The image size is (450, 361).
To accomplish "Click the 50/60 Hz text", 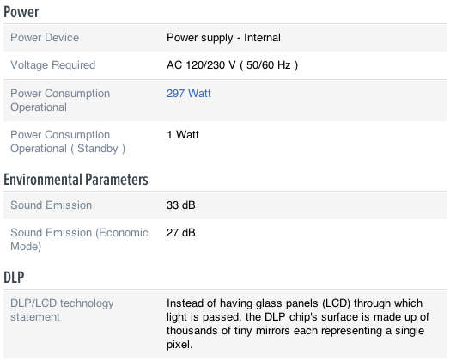I will (268, 65).
